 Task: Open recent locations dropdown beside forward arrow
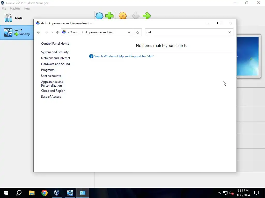pyautogui.click(x=52, y=32)
